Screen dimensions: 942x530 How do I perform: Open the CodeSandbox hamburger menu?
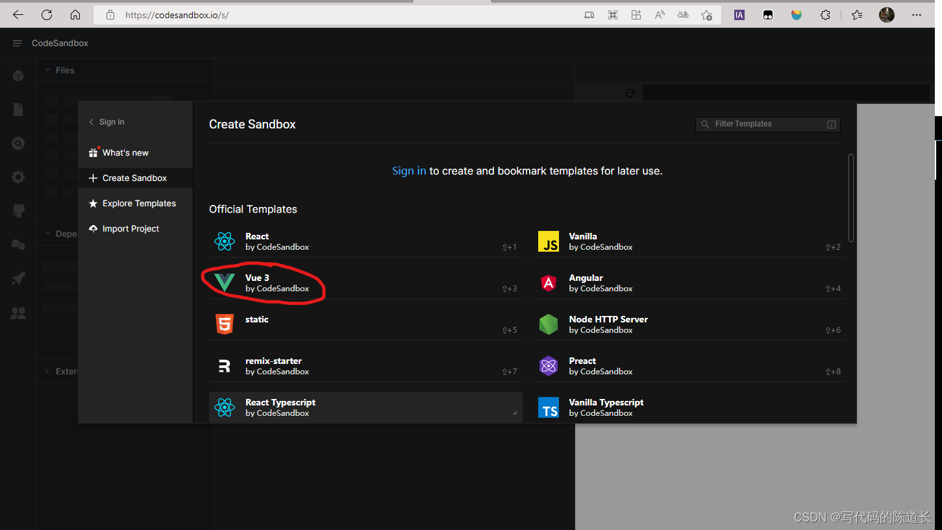pyautogui.click(x=18, y=43)
